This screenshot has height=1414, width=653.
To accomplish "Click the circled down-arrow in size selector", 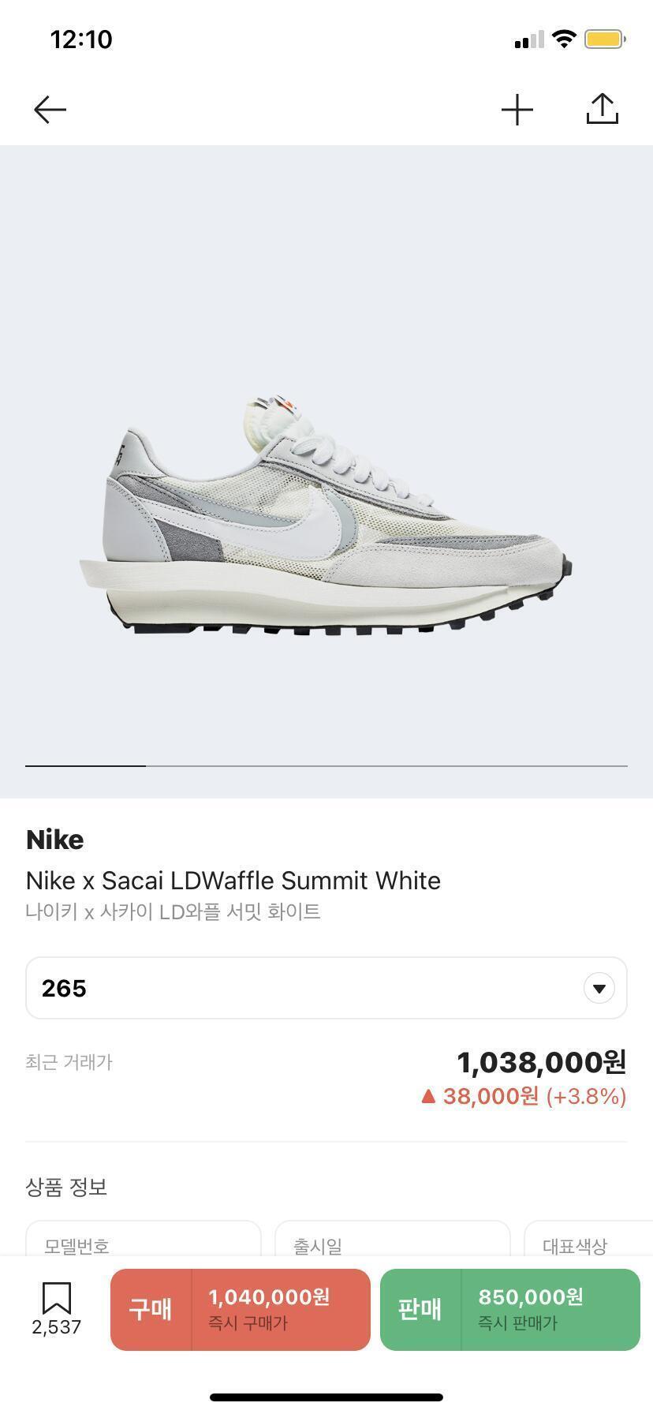I will click(x=599, y=988).
